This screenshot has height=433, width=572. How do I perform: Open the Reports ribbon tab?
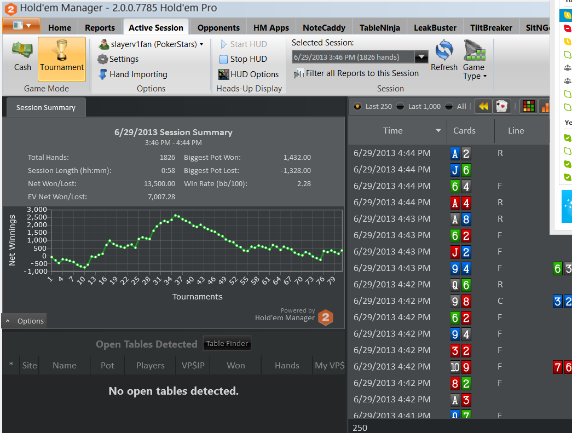click(100, 28)
